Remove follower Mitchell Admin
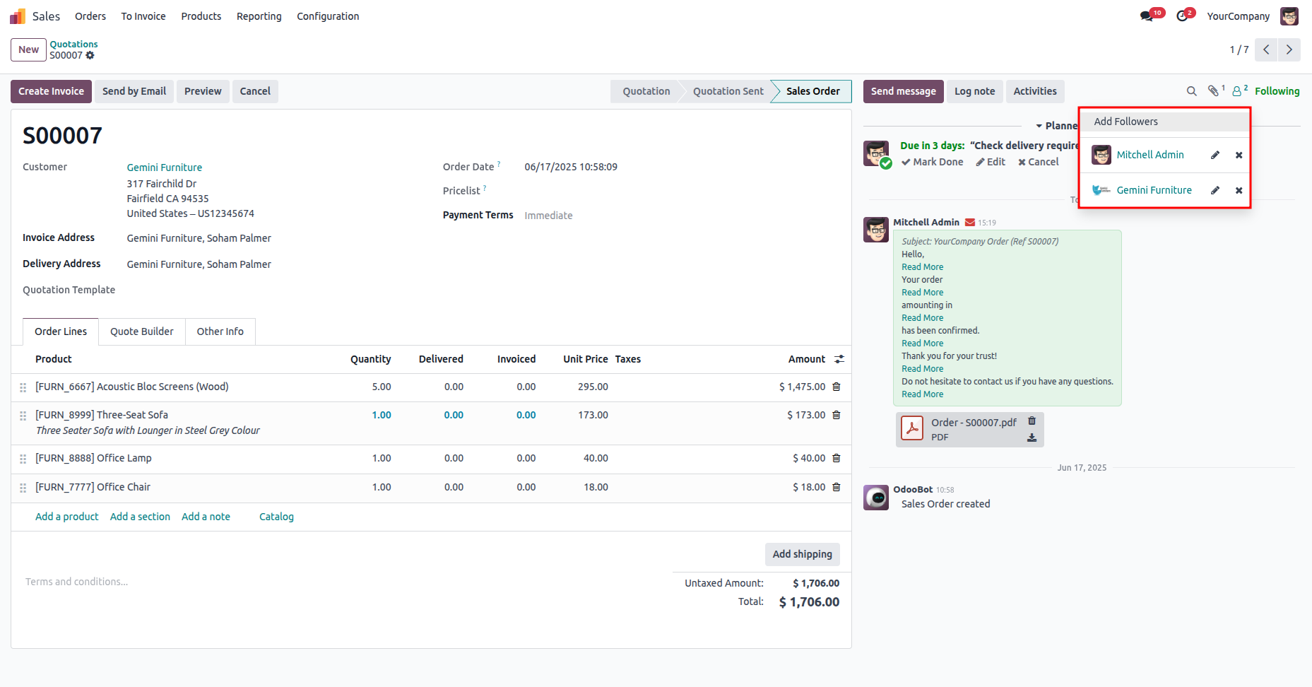The width and height of the screenshot is (1312, 687). pyautogui.click(x=1239, y=155)
